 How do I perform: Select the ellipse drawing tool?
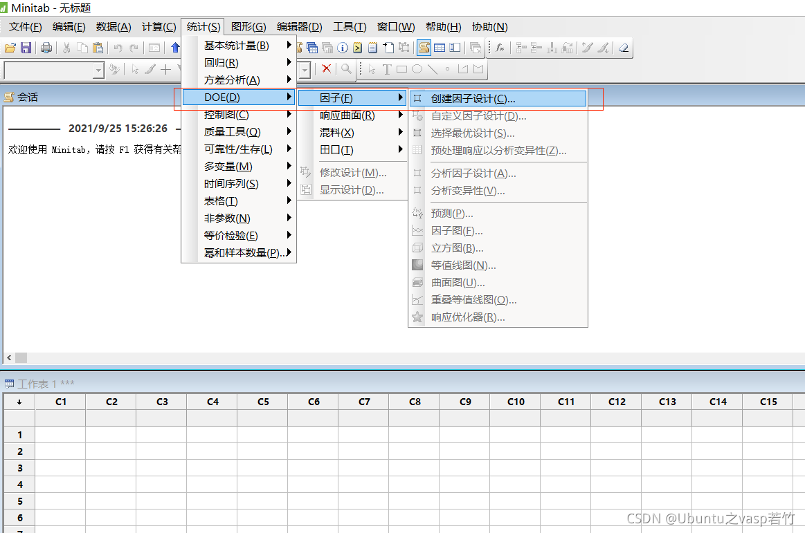(417, 69)
